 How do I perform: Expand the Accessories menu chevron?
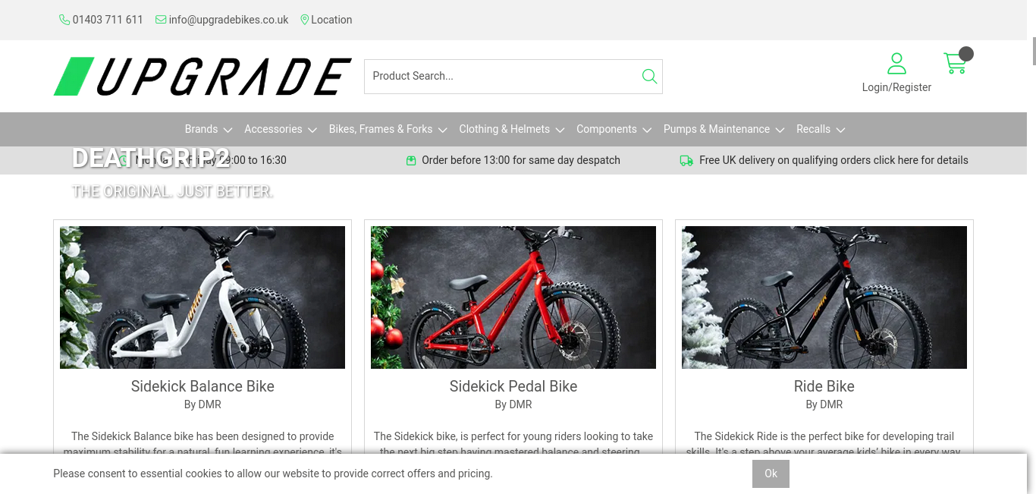(x=312, y=130)
